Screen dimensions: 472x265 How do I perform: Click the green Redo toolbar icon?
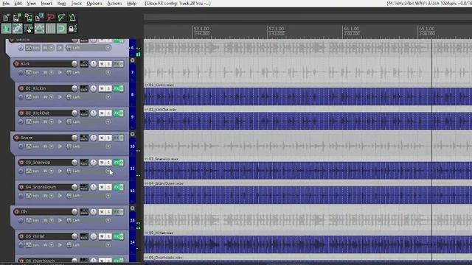[62, 18]
